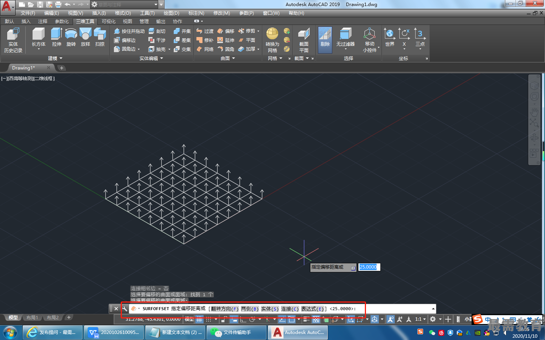Choose the 连接(C) command option
Image resolution: width=545 pixels, height=340 pixels.
pyautogui.click(x=290, y=309)
